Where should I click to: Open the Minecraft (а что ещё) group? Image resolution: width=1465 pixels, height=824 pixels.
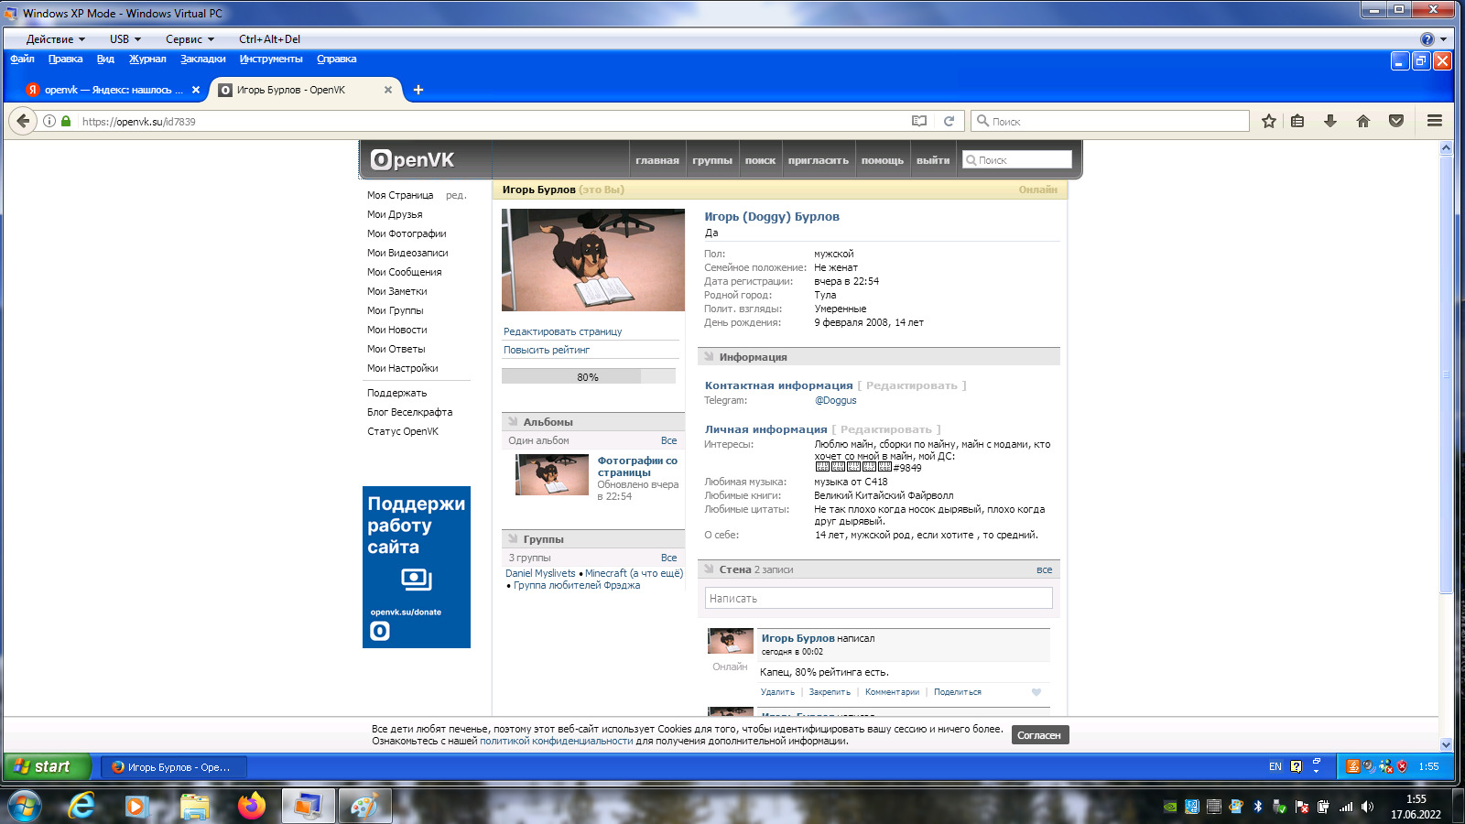pyautogui.click(x=634, y=573)
